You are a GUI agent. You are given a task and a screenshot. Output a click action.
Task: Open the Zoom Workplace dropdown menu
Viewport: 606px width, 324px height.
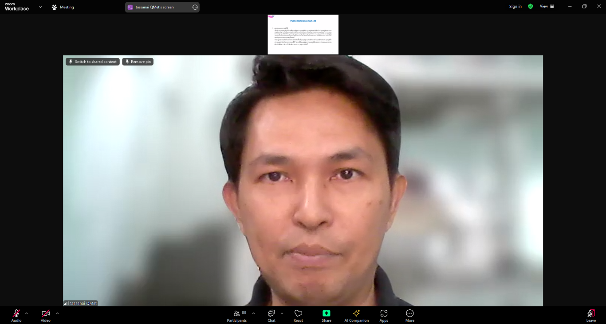40,7
